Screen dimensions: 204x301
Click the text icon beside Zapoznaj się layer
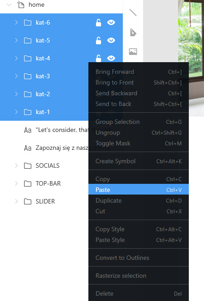point(28,148)
